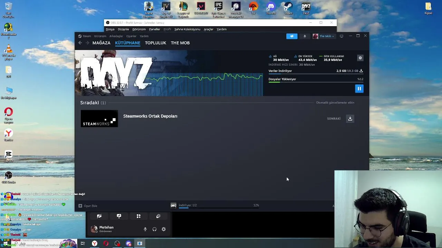Click SONRAKİ label for queued item
The image size is (442, 248).
click(334, 118)
